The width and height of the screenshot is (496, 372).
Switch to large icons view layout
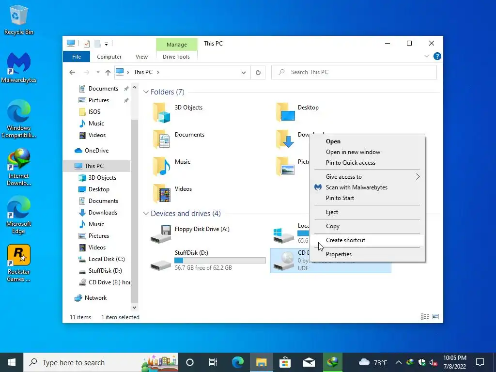(435, 317)
